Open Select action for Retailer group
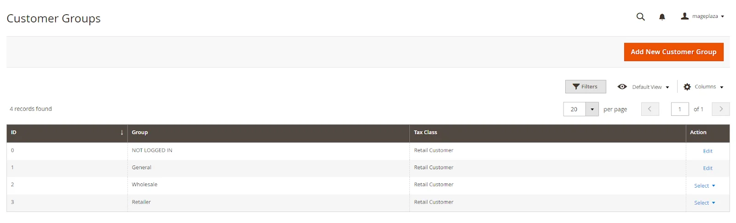Image resolution: width=736 pixels, height=223 pixels. [x=704, y=203]
